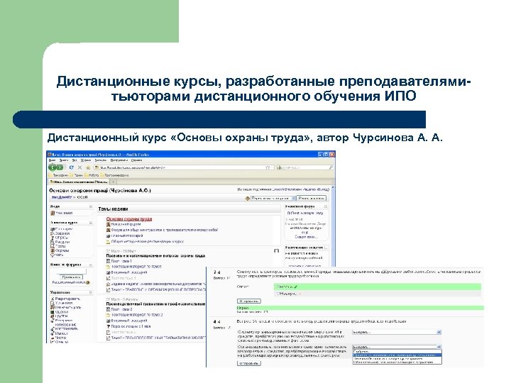Click the Firefox search box field
This screenshot has height=383, width=511.
tap(304, 167)
